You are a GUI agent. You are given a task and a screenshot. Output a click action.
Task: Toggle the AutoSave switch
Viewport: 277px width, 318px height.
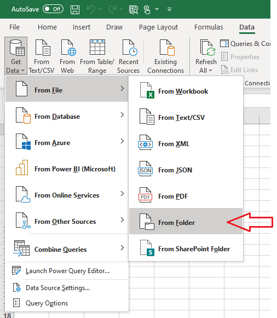53,9
